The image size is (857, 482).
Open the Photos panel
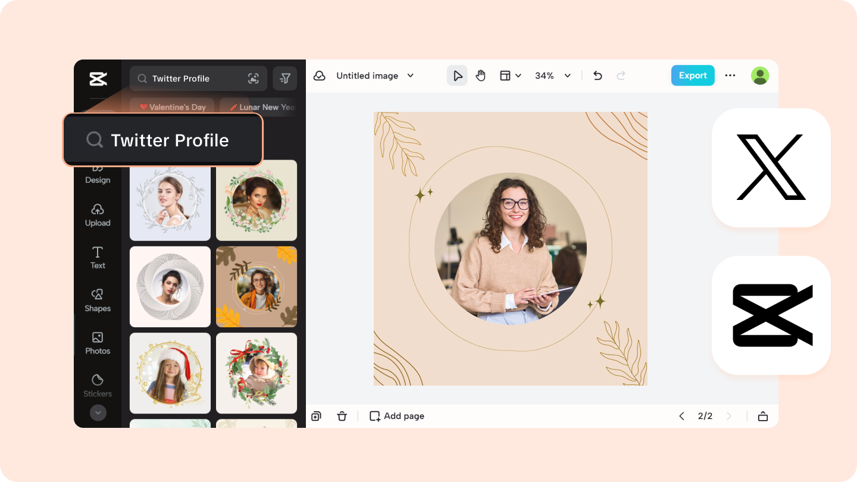click(98, 343)
